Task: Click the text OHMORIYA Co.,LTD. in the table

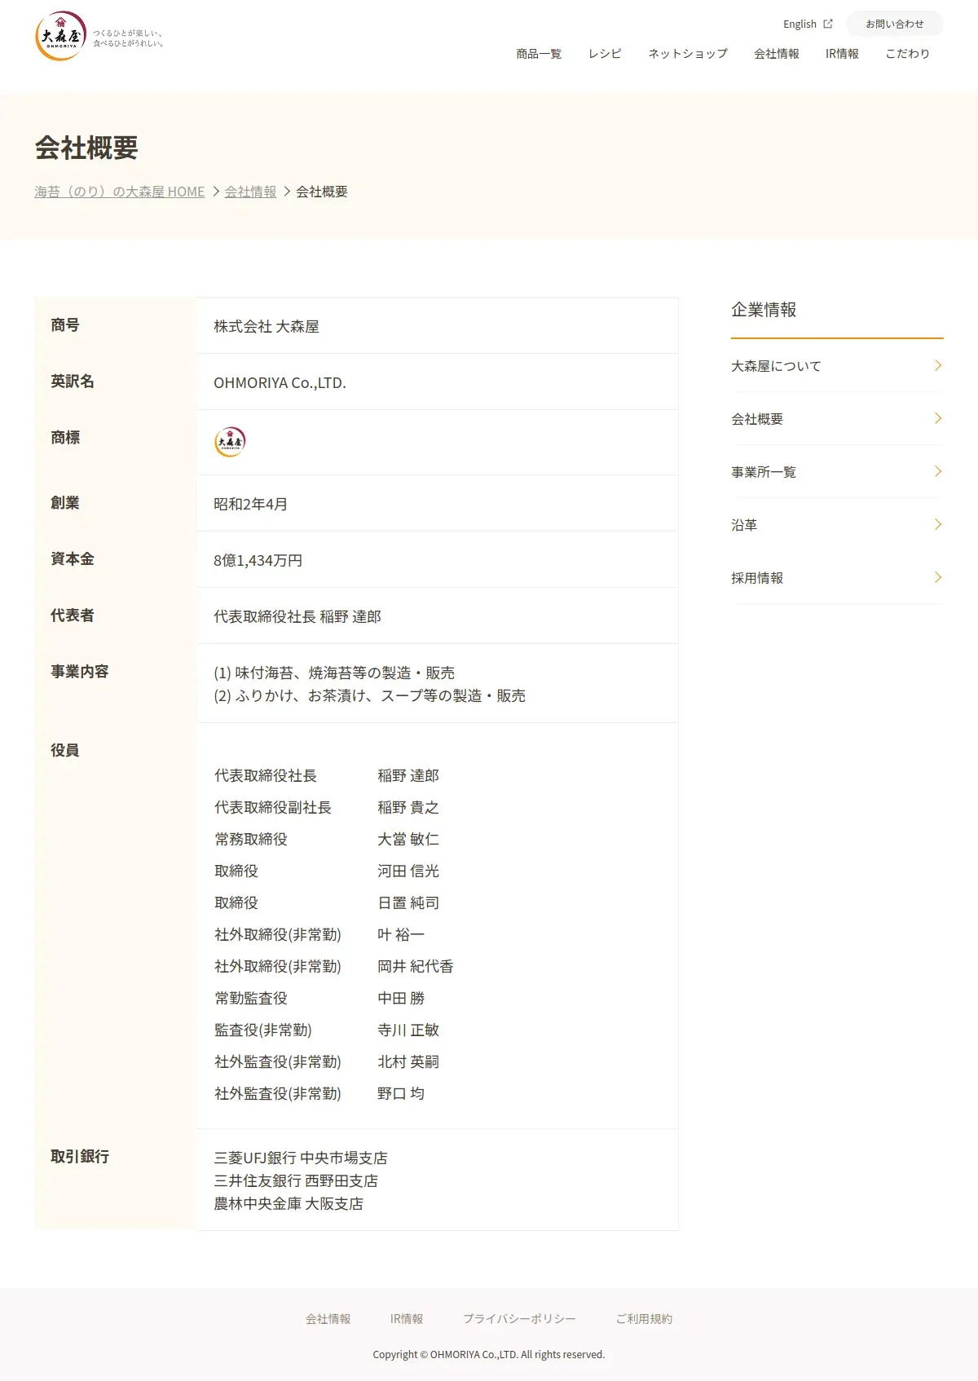Action: (280, 382)
